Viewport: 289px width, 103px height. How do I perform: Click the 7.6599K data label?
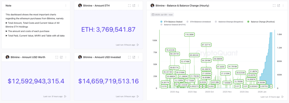(x=227, y=83)
